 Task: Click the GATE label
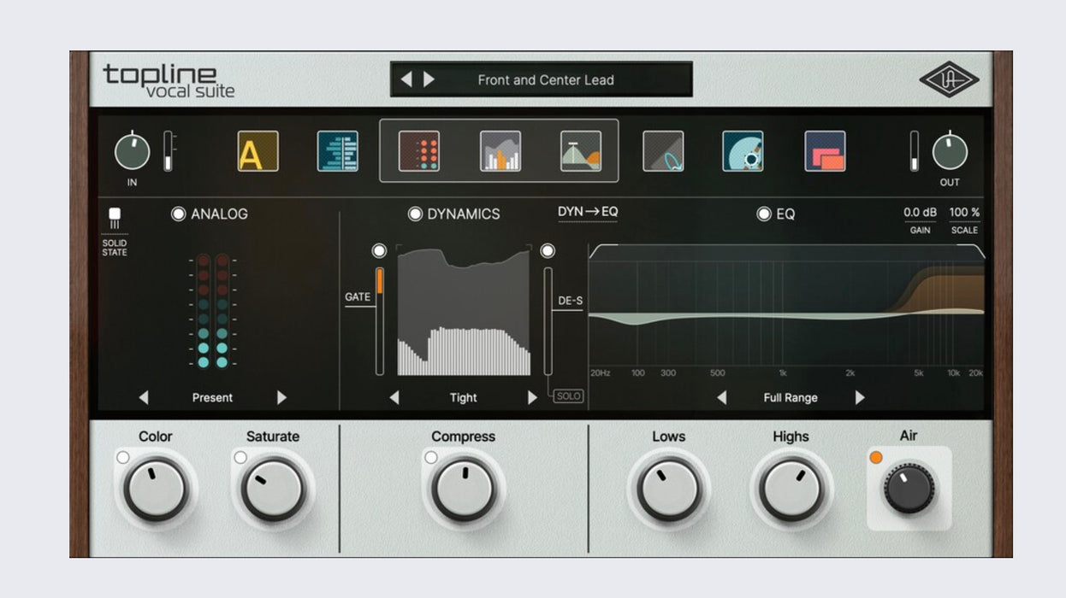[358, 297]
